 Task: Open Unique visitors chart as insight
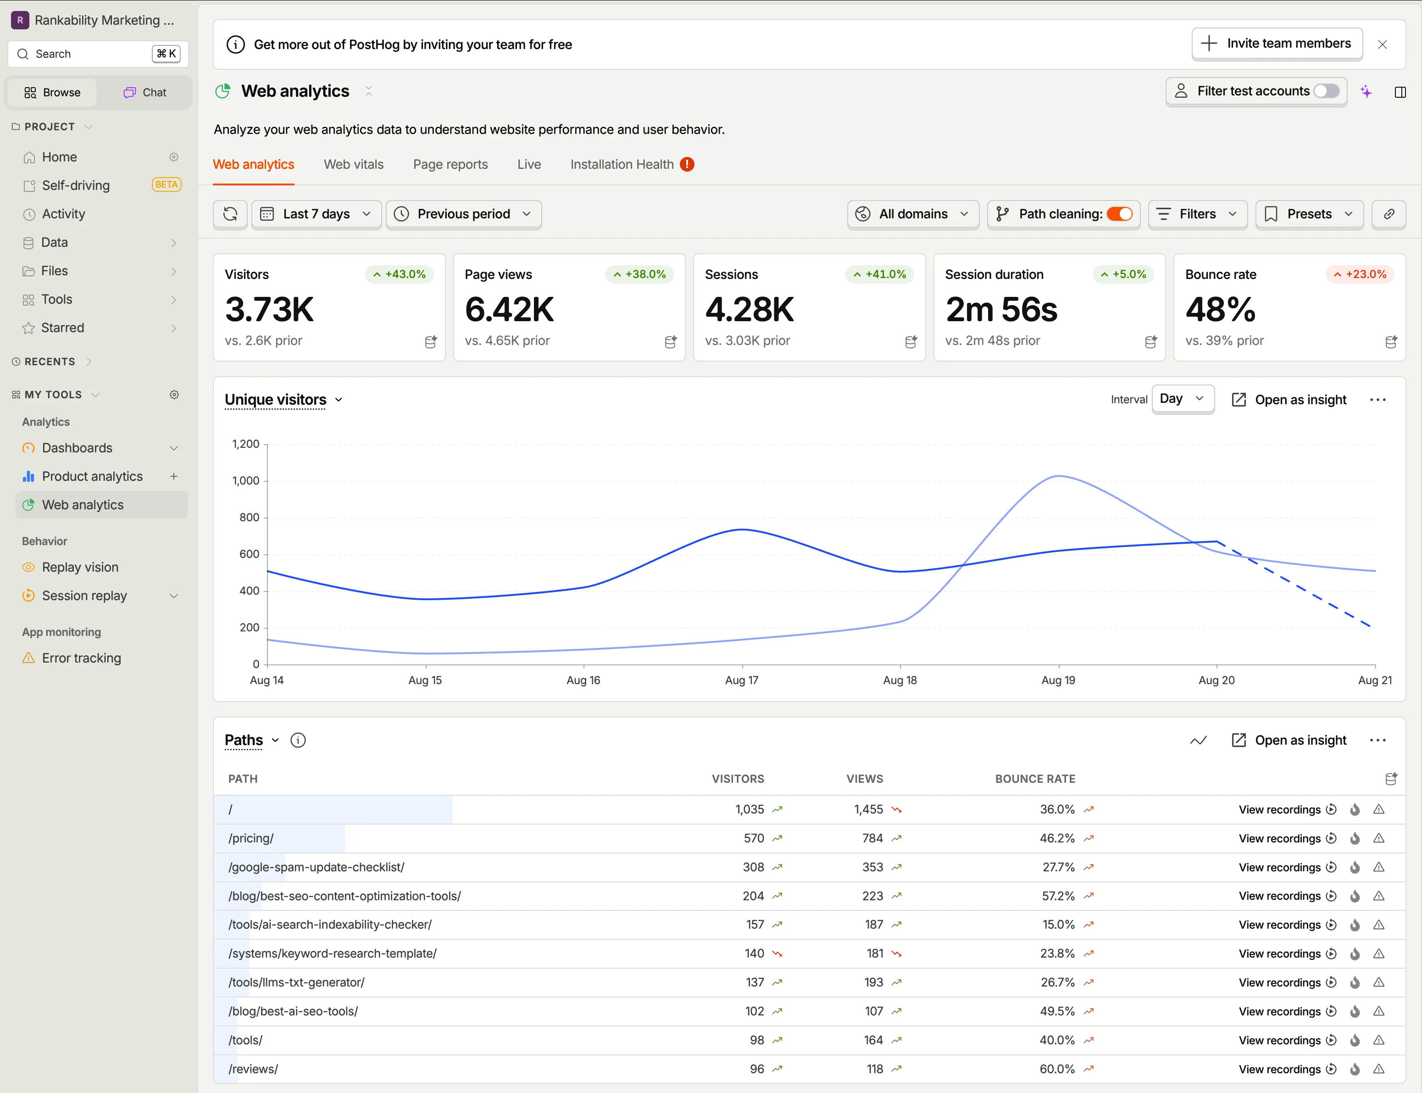tap(1289, 400)
